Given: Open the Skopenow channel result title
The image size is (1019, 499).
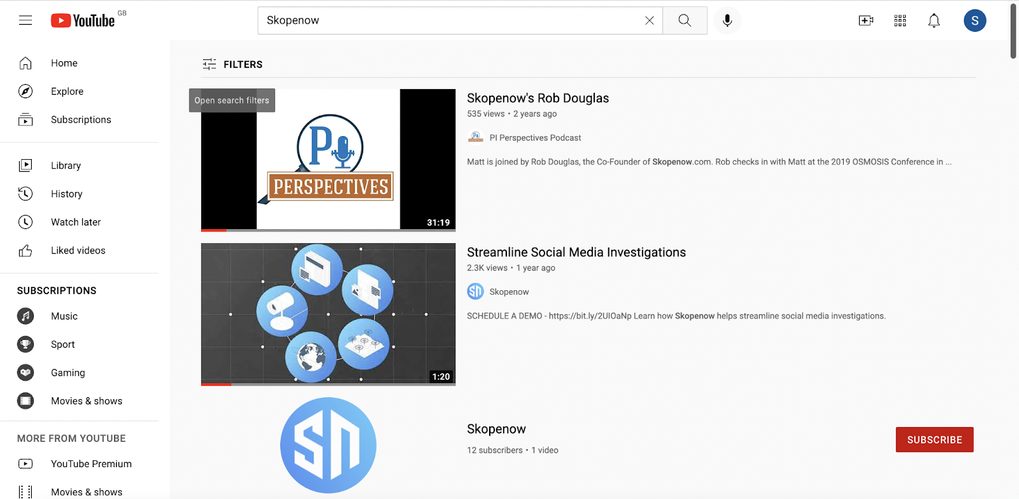Looking at the screenshot, I should [x=496, y=429].
